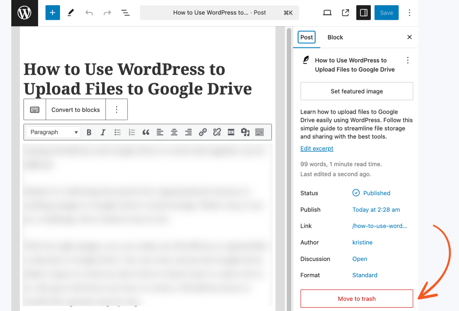Click the '99 words, 1 minute read time.' text
This screenshot has width=459, height=311.
pyautogui.click(x=341, y=164)
